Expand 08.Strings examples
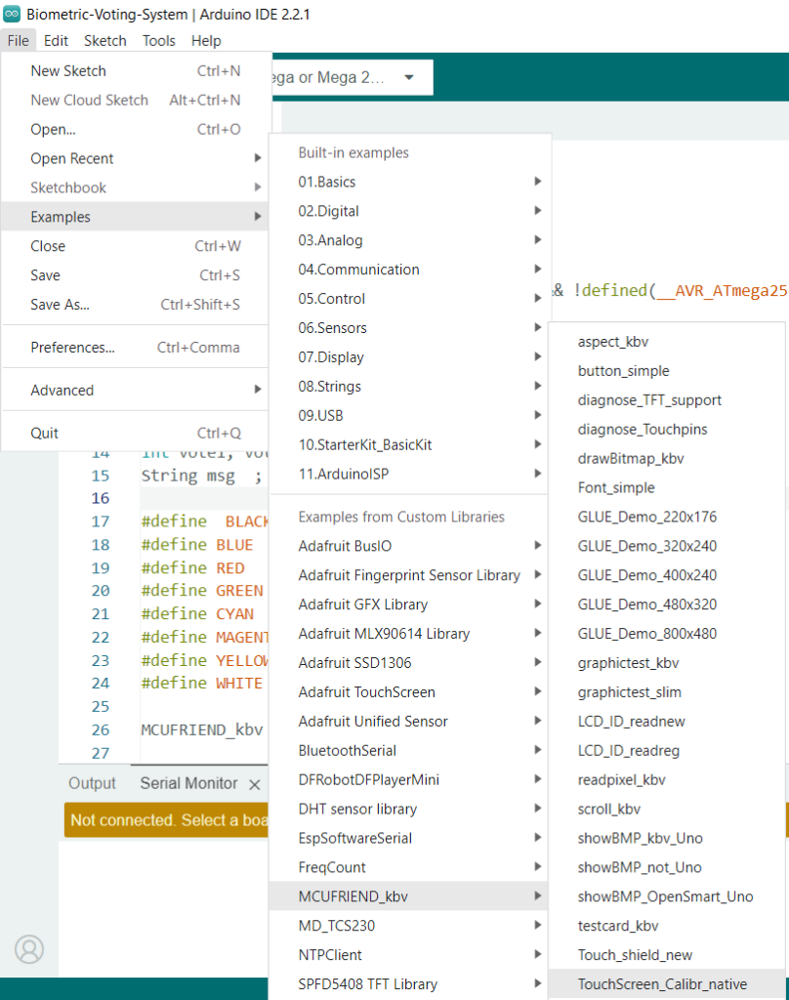This screenshot has width=789, height=1000. pos(409,387)
